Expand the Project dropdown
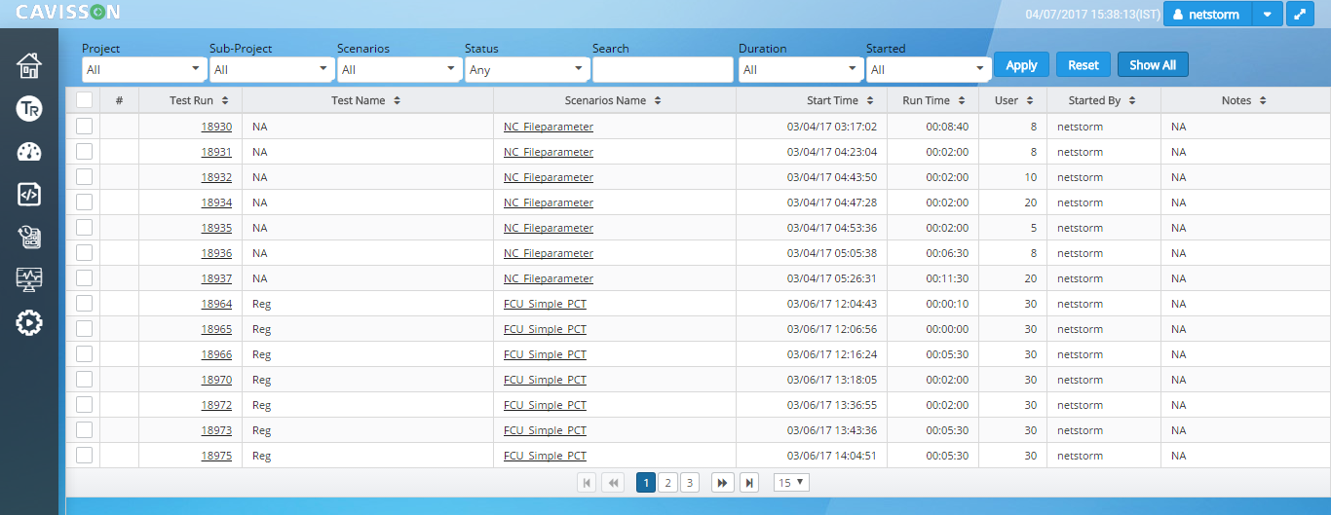Image resolution: width=1331 pixels, height=515 pixels. [143, 70]
